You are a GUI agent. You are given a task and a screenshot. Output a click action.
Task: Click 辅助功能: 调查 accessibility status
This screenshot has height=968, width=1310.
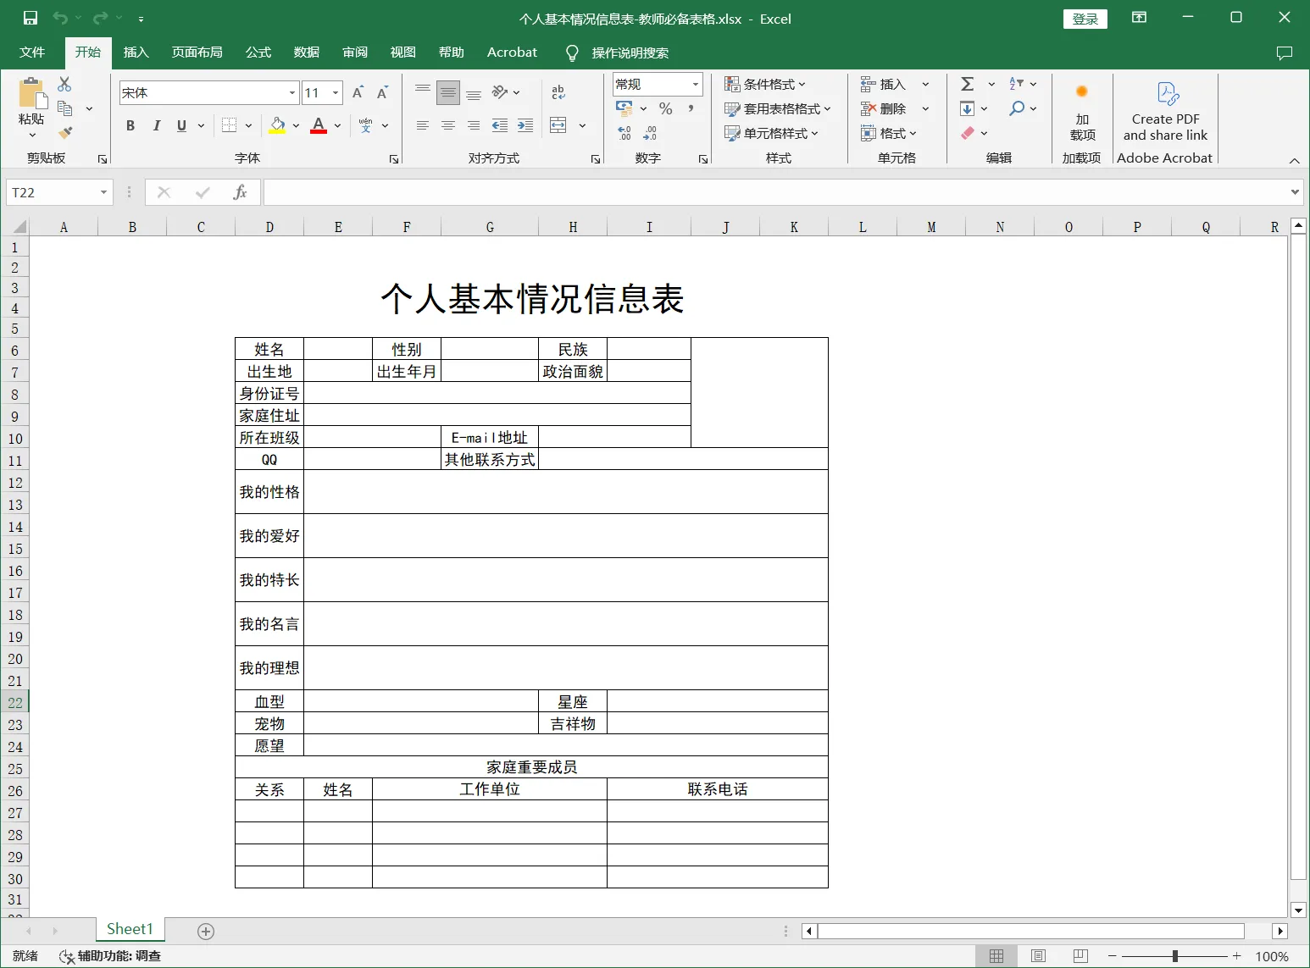pyautogui.click(x=110, y=956)
